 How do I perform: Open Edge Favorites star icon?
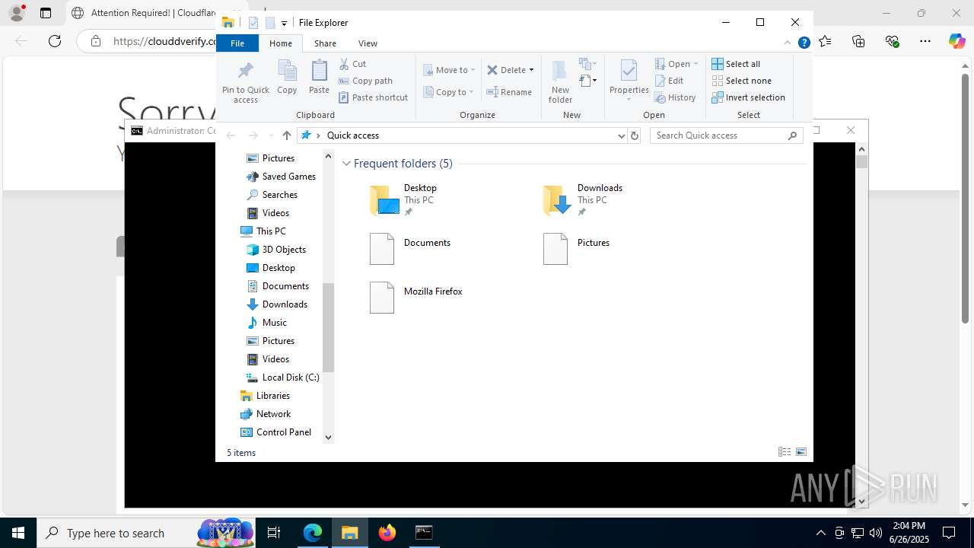coord(826,41)
